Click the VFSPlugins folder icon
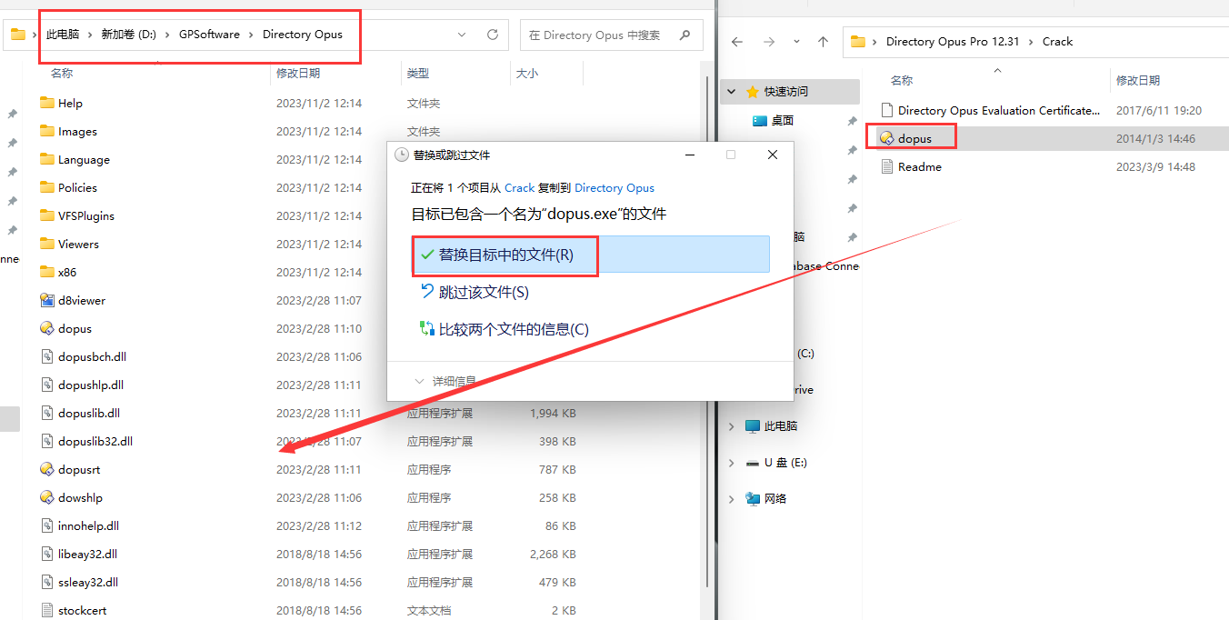The image size is (1229, 620). click(47, 215)
